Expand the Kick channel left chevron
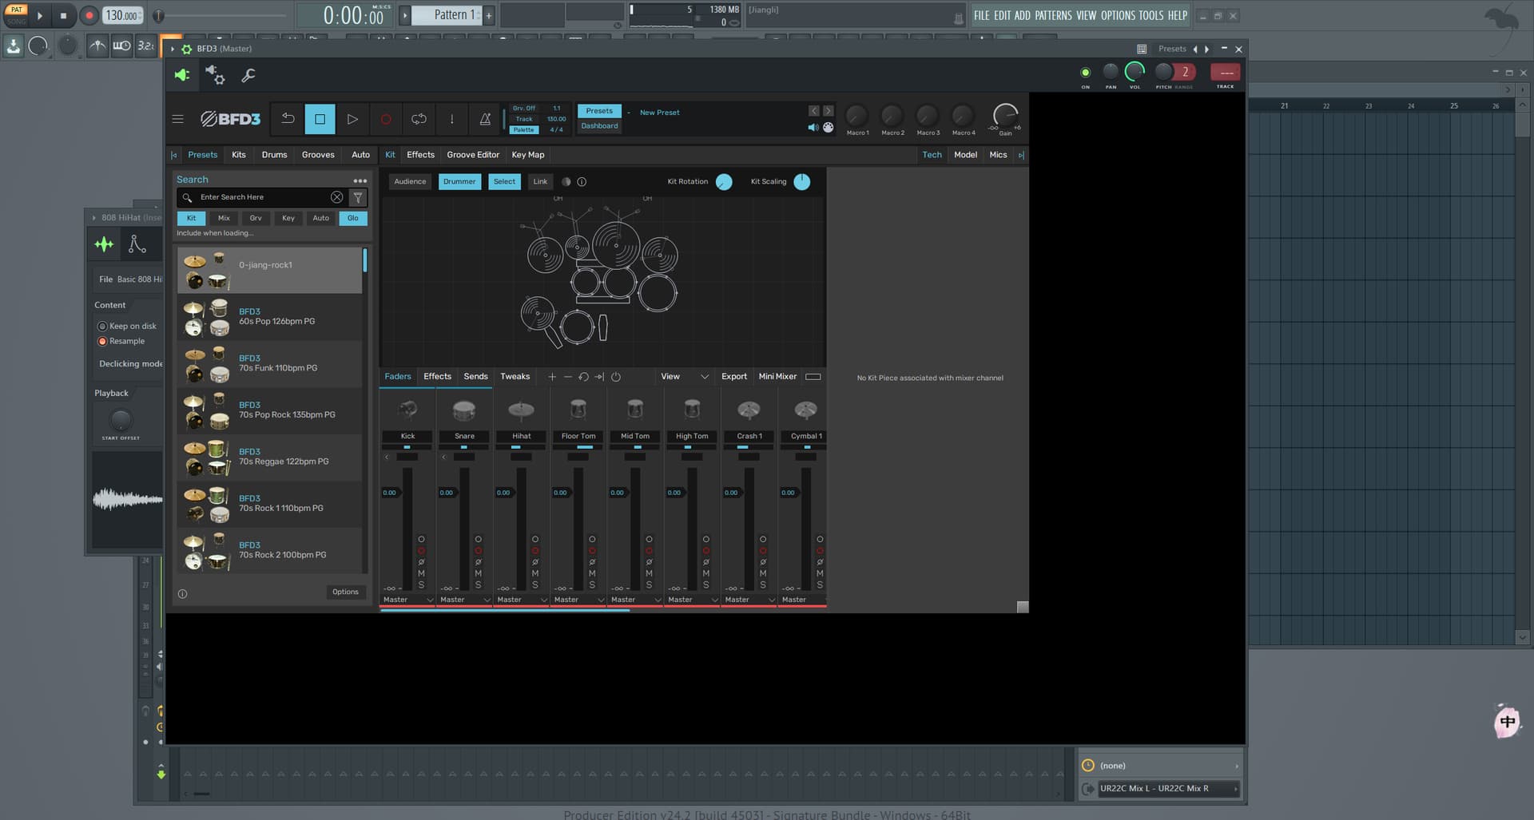Viewport: 1534px width, 820px height. coord(387,458)
